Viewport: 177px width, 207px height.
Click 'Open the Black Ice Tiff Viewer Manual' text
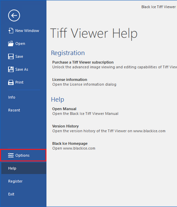tap(85, 114)
